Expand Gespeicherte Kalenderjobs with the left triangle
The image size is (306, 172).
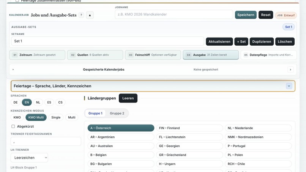click(x=13, y=69)
